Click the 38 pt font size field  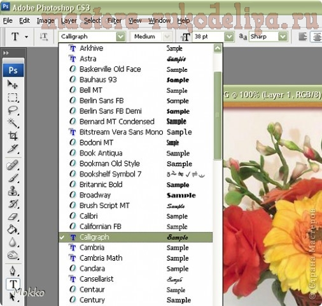pyautogui.click(x=209, y=36)
